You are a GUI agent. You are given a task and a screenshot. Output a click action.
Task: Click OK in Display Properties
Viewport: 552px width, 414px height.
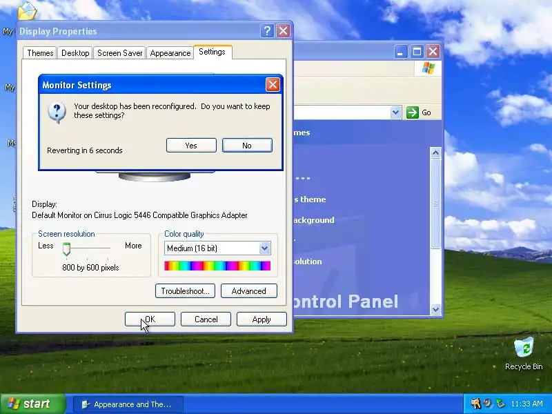tap(150, 319)
